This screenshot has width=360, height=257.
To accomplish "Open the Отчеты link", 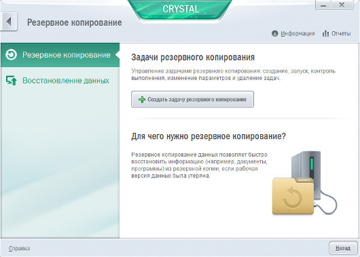I will [x=341, y=33].
